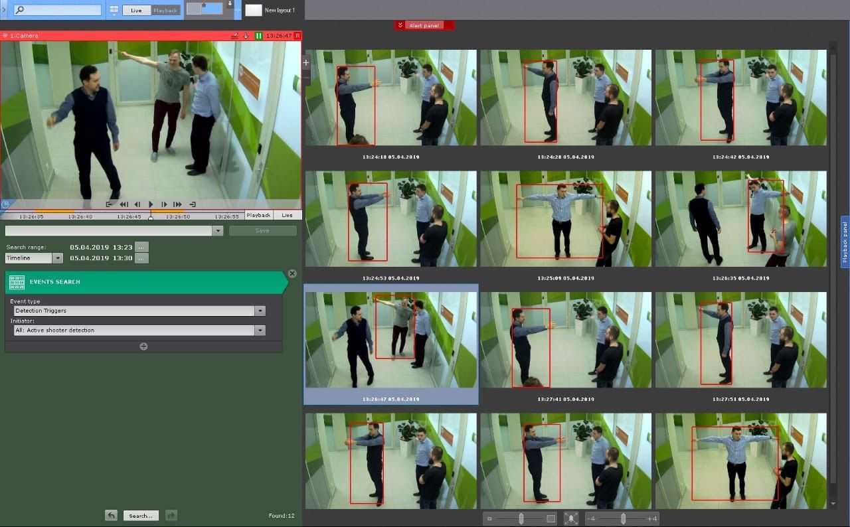Click the camera search input field
Image resolution: width=850 pixels, height=527 pixels.
tap(58, 10)
